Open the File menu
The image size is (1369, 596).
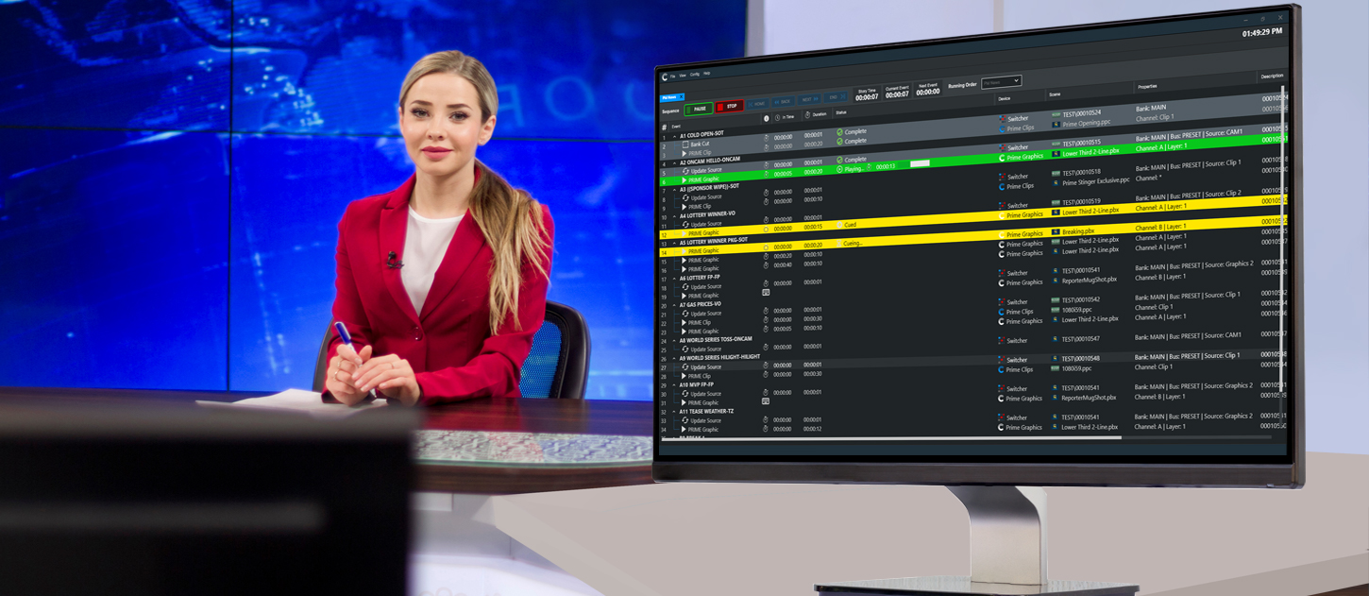tap(673, 75)
